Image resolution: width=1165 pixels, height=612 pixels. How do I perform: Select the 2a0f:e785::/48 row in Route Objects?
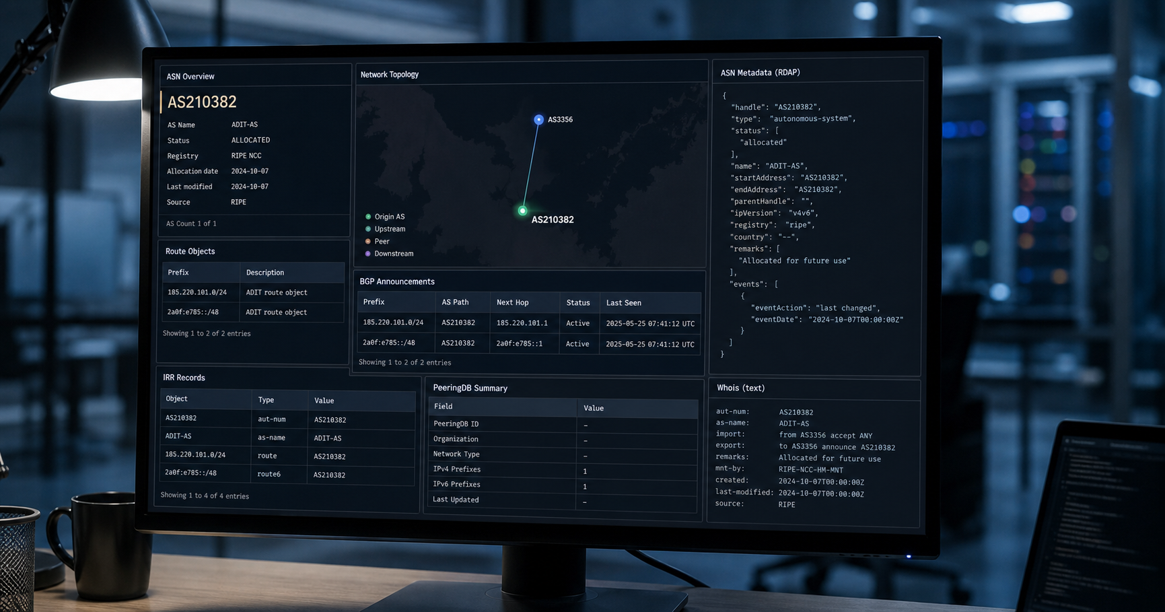pos(253,312)
